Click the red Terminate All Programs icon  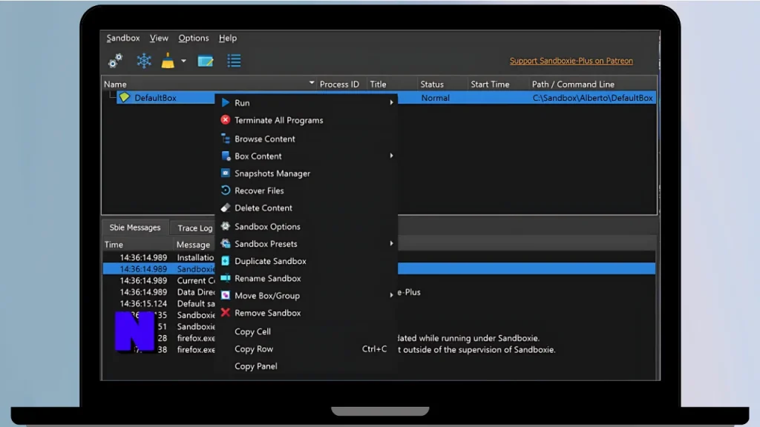[x=226, y=120]
